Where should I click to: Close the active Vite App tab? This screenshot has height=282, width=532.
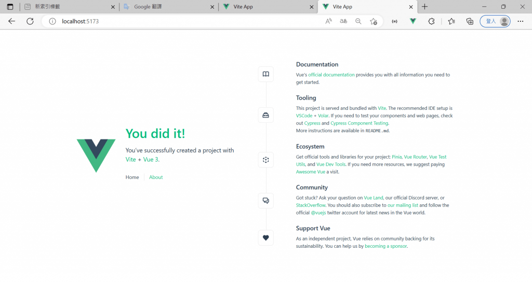pos(411,7)
